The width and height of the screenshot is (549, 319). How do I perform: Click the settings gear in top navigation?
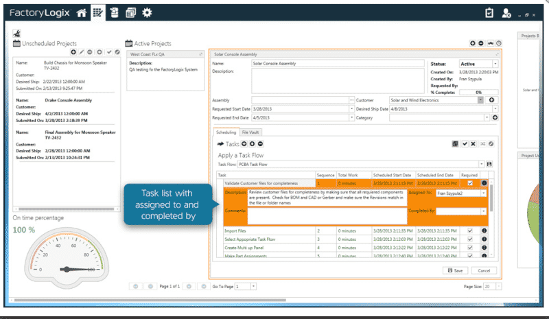click(x=147, y=12)
